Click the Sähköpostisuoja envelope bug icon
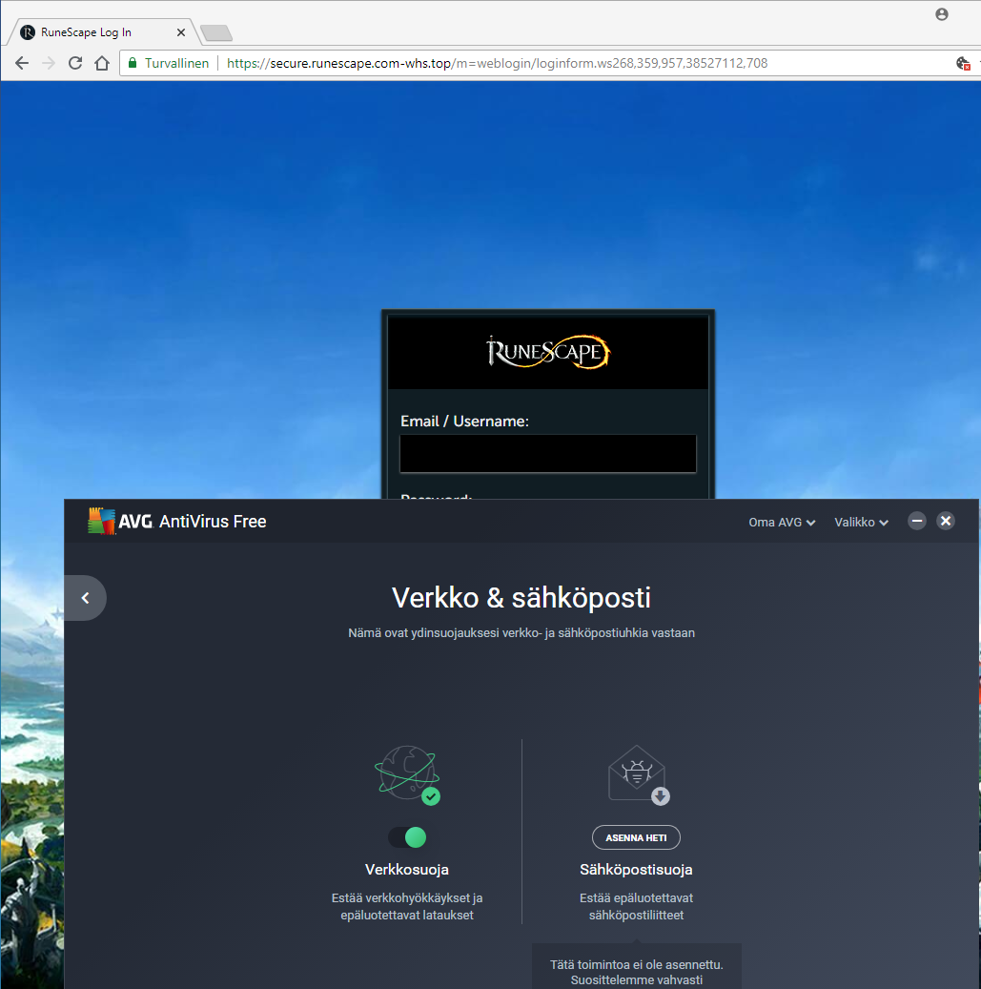Screen dimensions: 981x989 pos(638,774)
